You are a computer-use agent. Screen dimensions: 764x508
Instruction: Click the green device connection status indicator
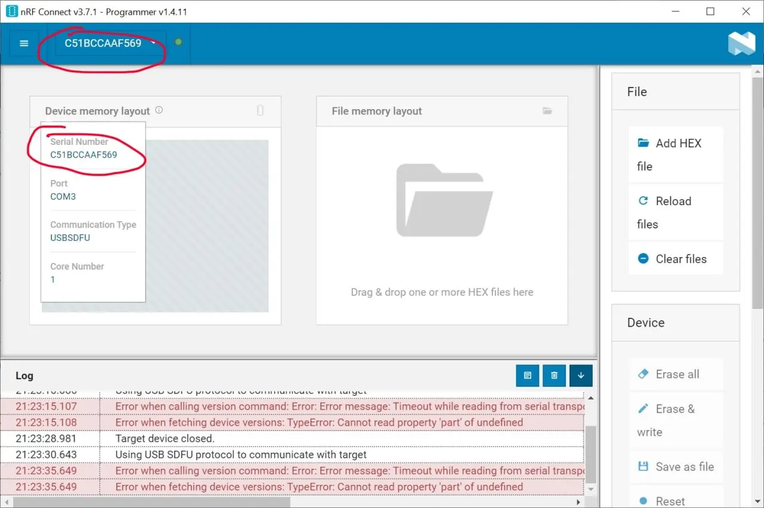point(178,42)
